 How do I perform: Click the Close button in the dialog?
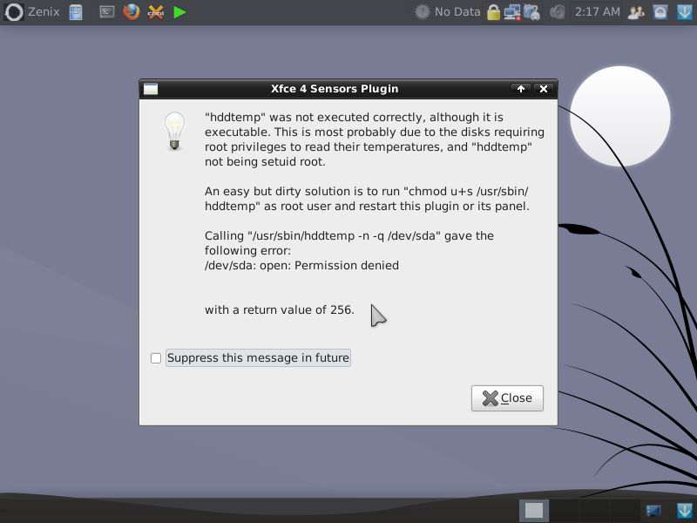(x=507, y=398)
